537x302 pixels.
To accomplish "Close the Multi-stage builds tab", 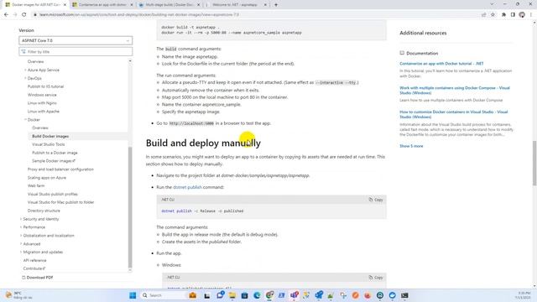I will point(198,5).
